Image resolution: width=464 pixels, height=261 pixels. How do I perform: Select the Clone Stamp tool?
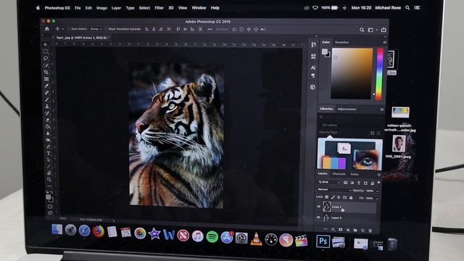[46, 107]
